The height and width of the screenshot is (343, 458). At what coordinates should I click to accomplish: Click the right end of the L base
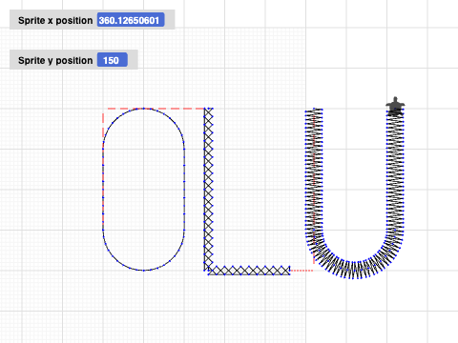pos(289,271)
